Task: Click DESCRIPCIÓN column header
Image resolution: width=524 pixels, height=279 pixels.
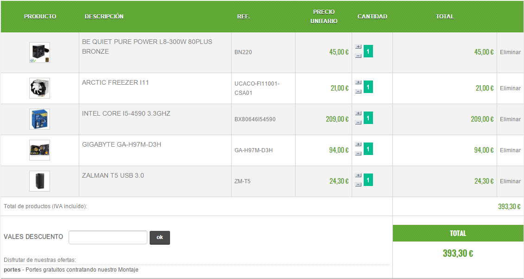Action: point(104,16)
